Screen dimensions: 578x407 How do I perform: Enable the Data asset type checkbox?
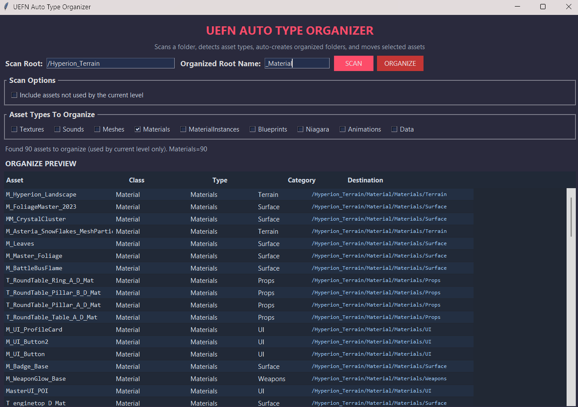pos(394,129)
